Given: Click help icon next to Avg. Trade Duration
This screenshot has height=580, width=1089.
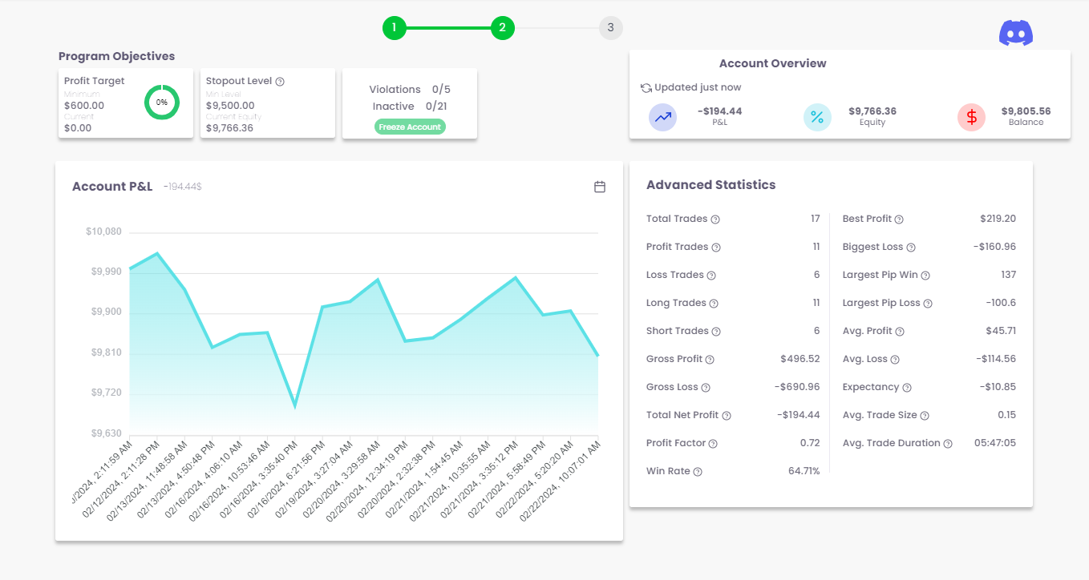Looking at the screenshot, I should 948,444.
